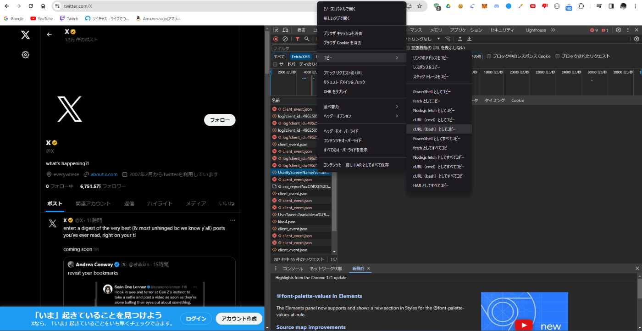642x331 pixels.
Task: Open Twitch bookmark
Action: point(69,18)
